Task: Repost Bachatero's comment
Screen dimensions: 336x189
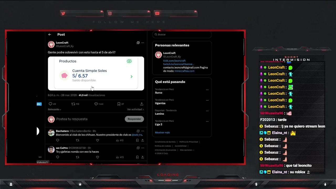Action: coord(77,140)
